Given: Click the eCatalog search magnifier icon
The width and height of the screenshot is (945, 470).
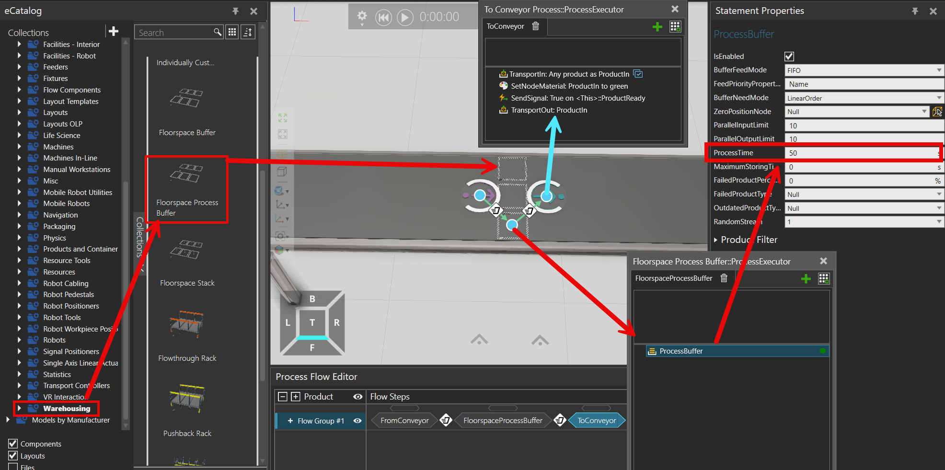Looking at the screenshot, I should pos(218,32).
